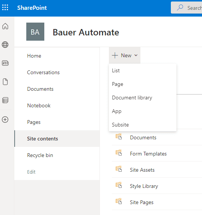The height and width of the screenshot is (215, 202).
Task: Click the library icon next to Site Assets
Action: 119,169
